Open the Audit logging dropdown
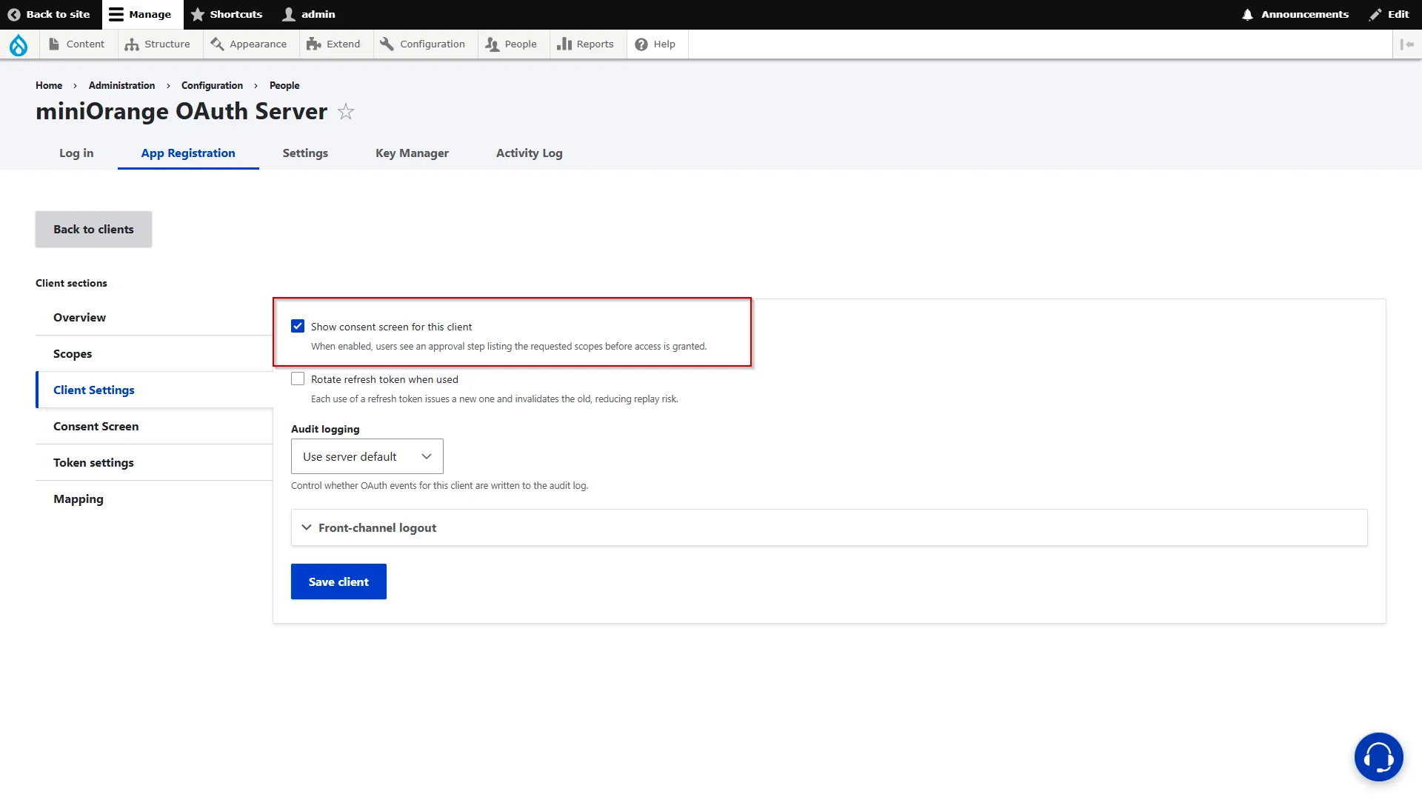Image resolution: width=1422 pixels, height=800 pixels. point(367,456)
